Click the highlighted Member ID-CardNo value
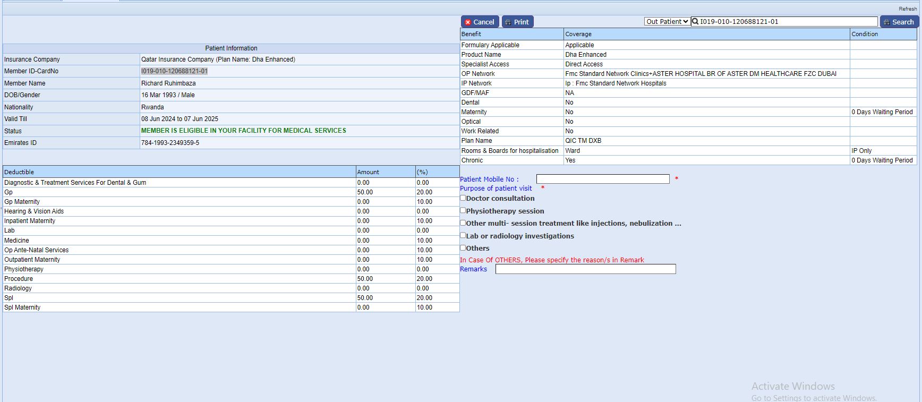The height and width of the screenshot is (402, 922). 174,71
